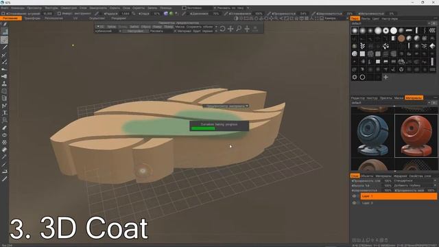The width and height of the screenshot is (439, 247).
Task: Open the Рисовать dropdown in preview panel
Action: pyautogui.click(x=163, y=31)
